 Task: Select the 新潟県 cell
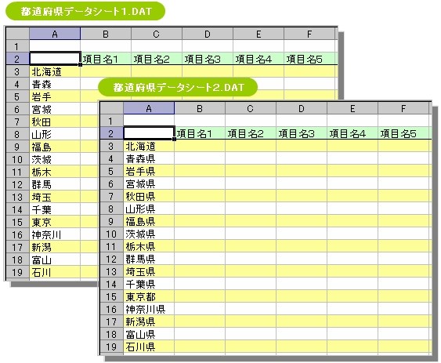(x=149, y=321)
